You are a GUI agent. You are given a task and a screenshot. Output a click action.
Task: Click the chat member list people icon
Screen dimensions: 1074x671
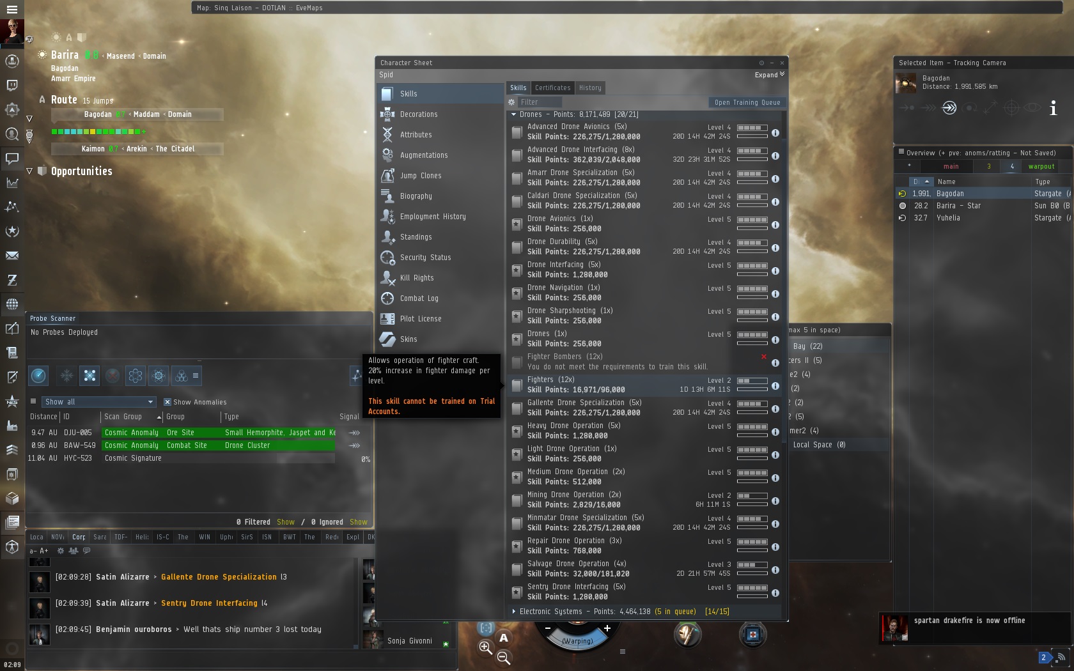click(74, 550)
